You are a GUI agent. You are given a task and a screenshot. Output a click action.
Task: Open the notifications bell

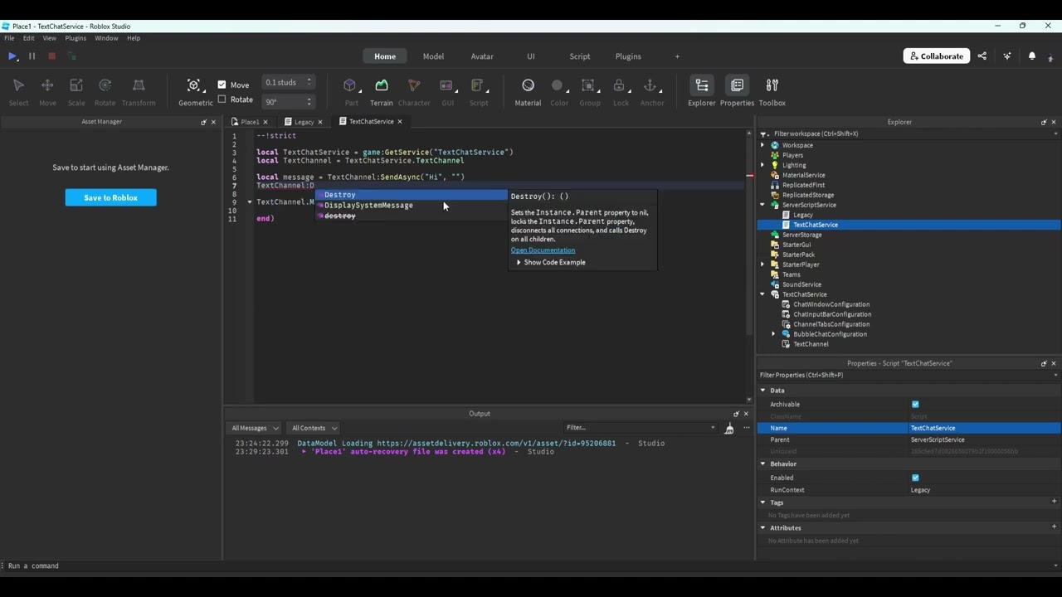click(1032, 56)
